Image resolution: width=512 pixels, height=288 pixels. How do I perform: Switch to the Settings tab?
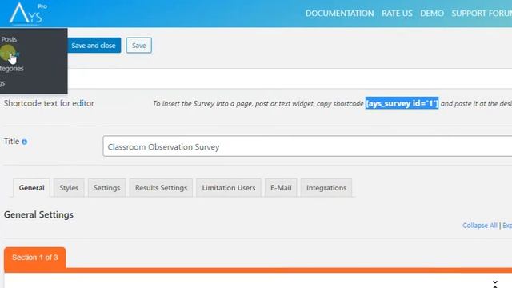[106, 188]
